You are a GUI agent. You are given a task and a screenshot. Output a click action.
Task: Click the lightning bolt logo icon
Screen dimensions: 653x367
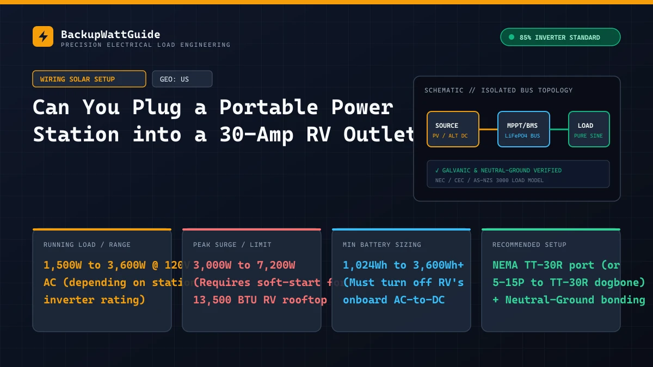43,36
